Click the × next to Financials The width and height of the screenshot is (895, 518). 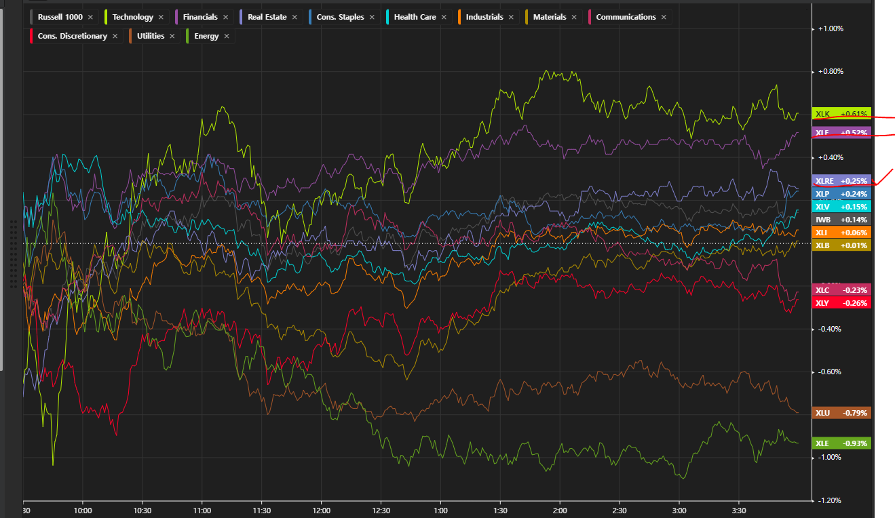(225, 17)
